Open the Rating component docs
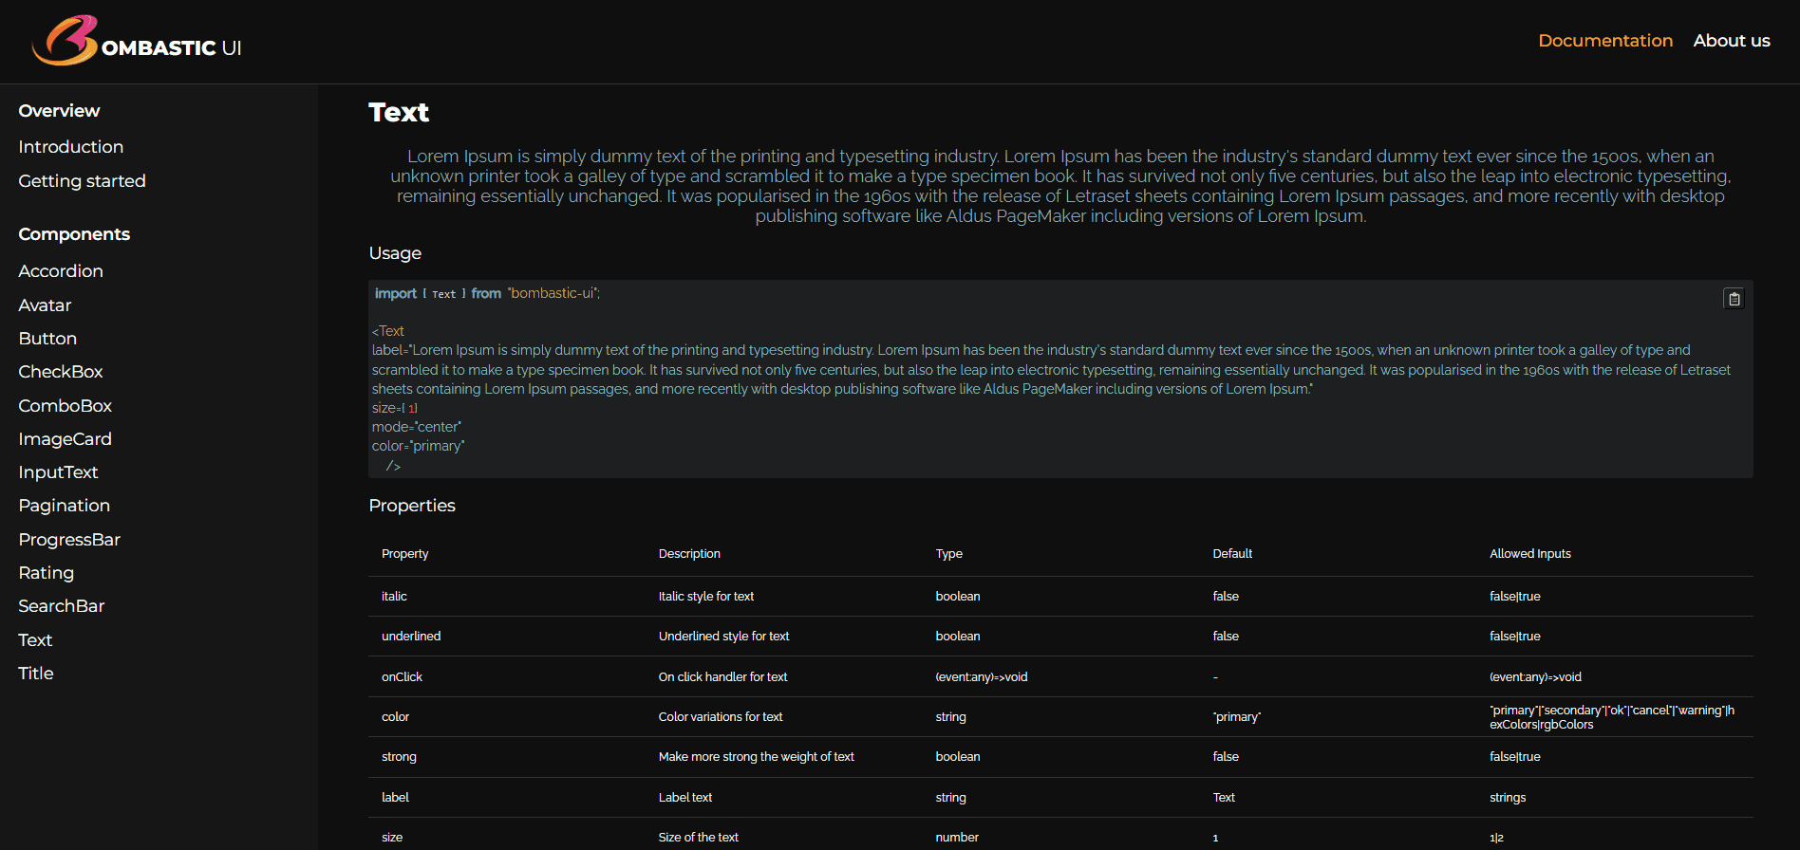 tap(47, 573)
